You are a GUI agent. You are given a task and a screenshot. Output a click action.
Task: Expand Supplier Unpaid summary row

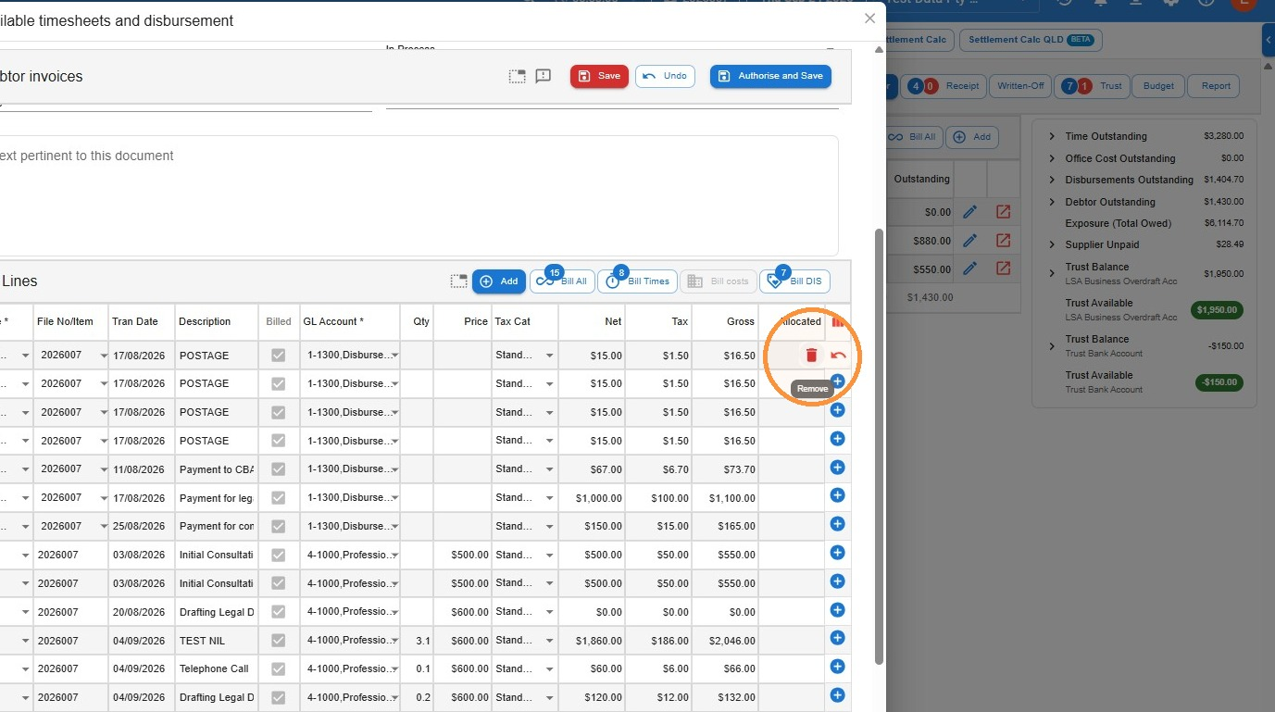click(1052, 244)
